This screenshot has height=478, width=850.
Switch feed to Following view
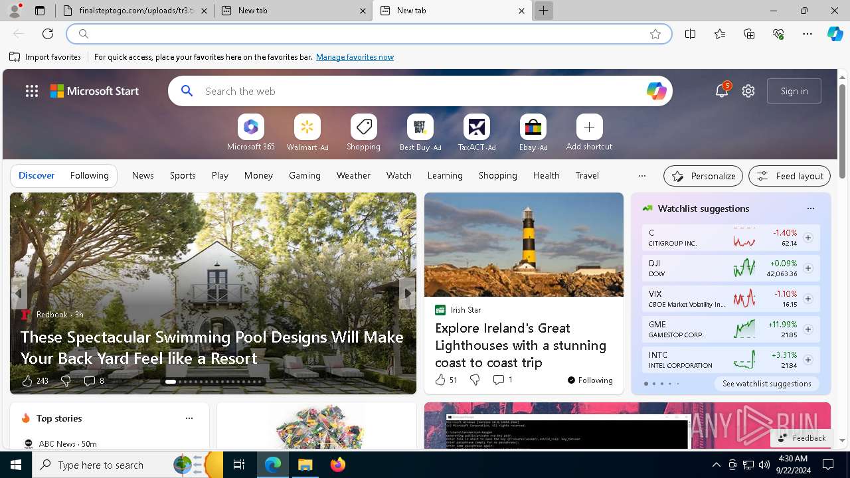(89, 175)
